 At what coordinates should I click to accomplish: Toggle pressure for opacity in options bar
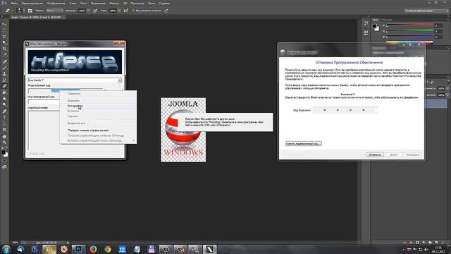[x=95, y=11]
